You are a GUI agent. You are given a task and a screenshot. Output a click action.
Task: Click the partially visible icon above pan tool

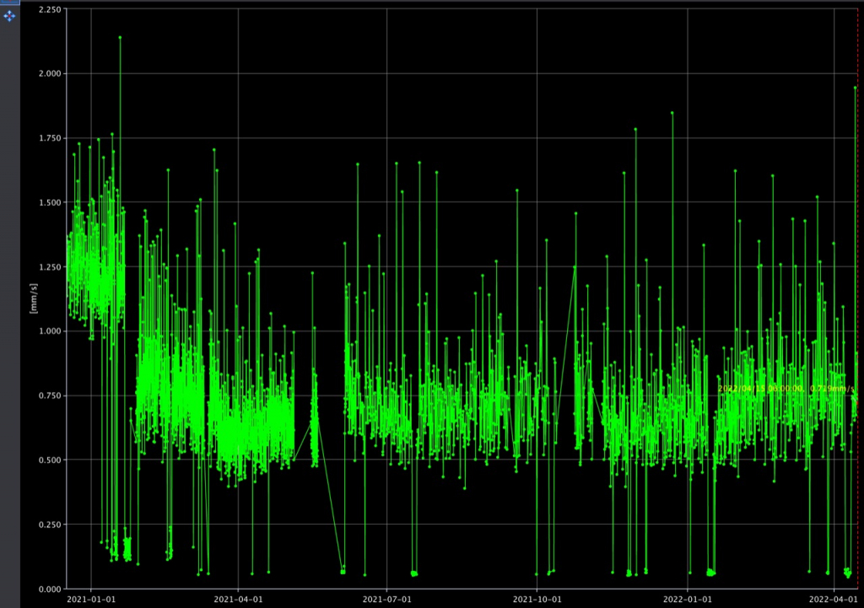9,3
